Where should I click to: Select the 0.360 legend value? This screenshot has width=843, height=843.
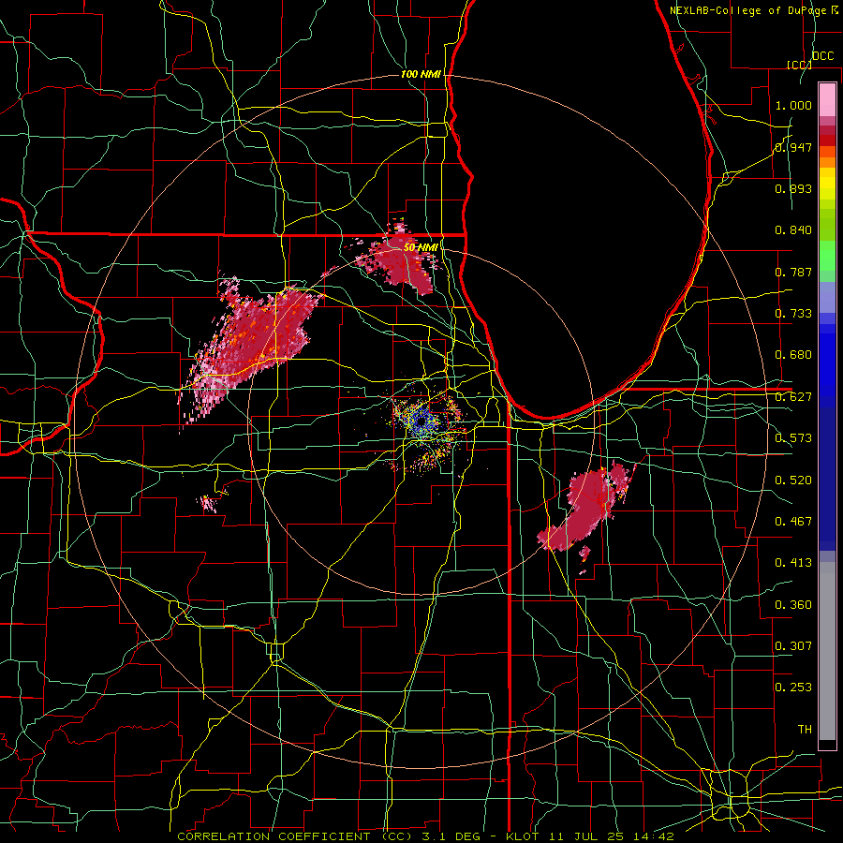(793, 605)
